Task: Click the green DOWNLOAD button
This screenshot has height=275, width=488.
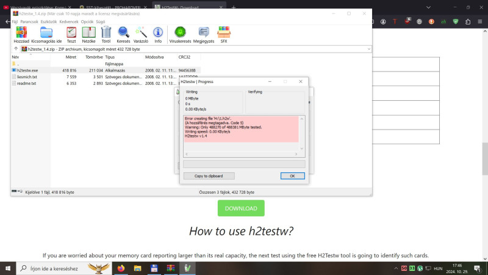Action: tap(241, 208)
